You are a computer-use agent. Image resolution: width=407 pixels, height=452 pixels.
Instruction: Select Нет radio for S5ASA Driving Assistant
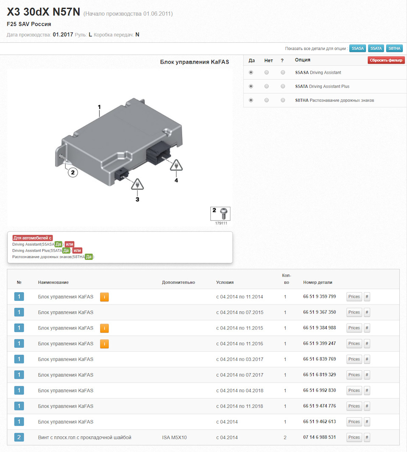267,72
